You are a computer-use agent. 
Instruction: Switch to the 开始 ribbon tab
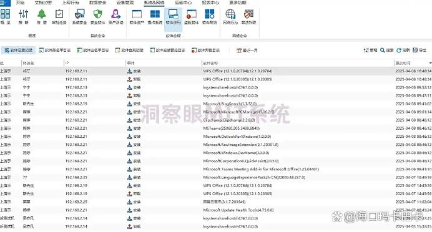(x=20, y=2)
